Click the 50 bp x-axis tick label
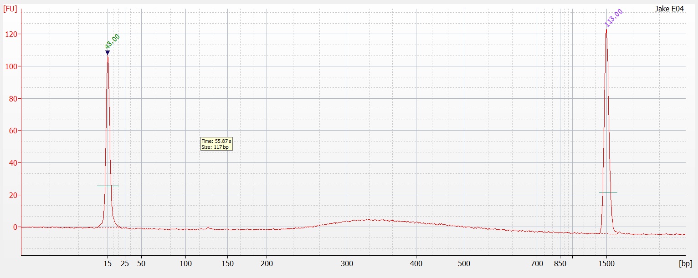The height and width of the screenshot is (278, 698). tap(141, 263)
